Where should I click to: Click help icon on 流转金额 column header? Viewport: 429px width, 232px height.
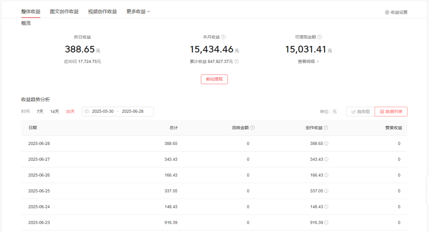pyautogui.click(x=252, y=127)
